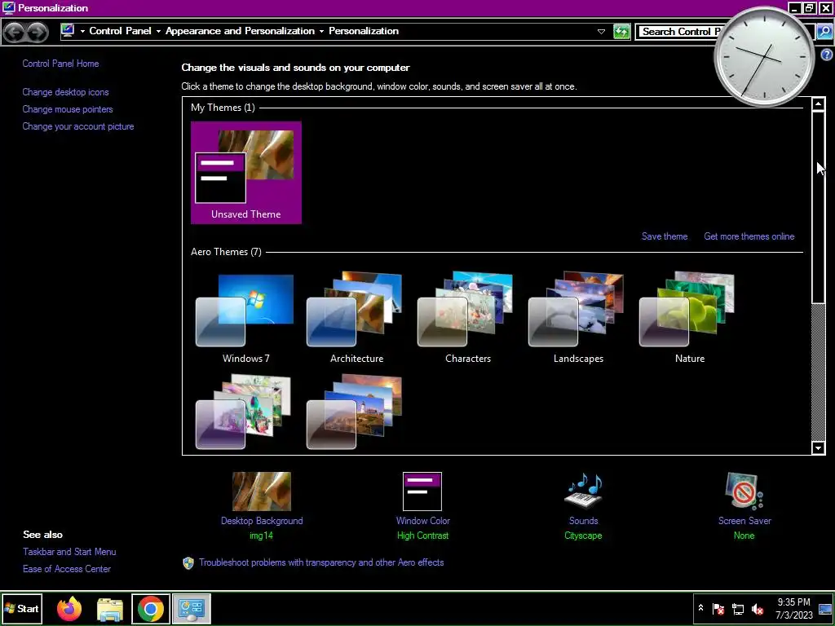Click the Sounds piano keyboard icon
835x626 pixels.
point(584,492)
